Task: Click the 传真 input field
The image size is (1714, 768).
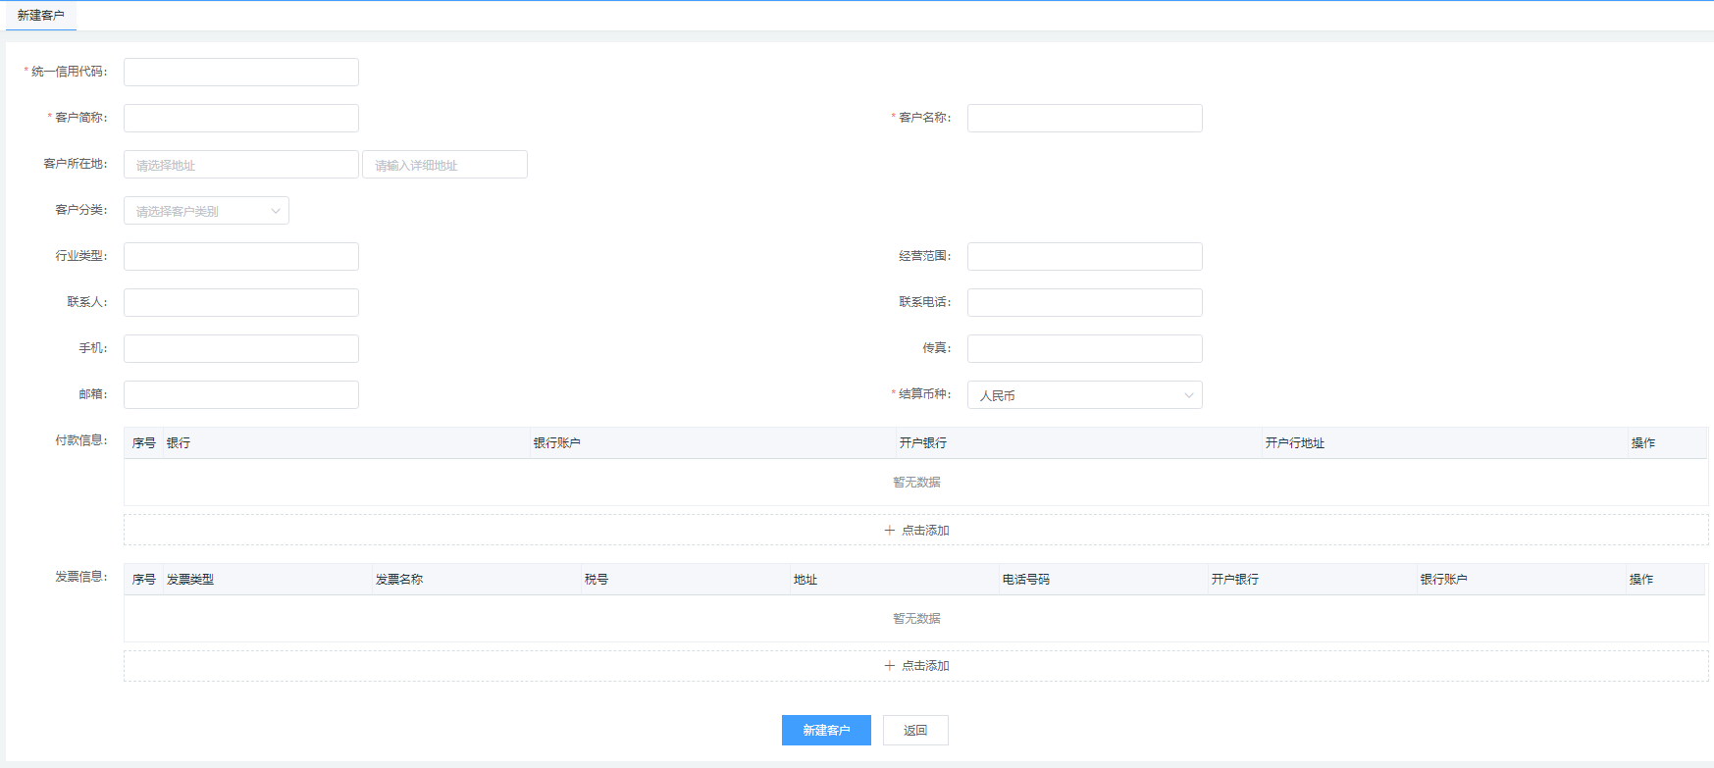Action: pos(1084,348)
